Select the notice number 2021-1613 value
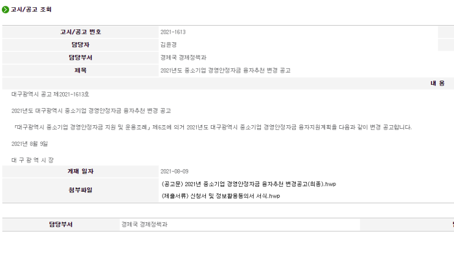Viewport: 454px width, 254px height. 173,32
